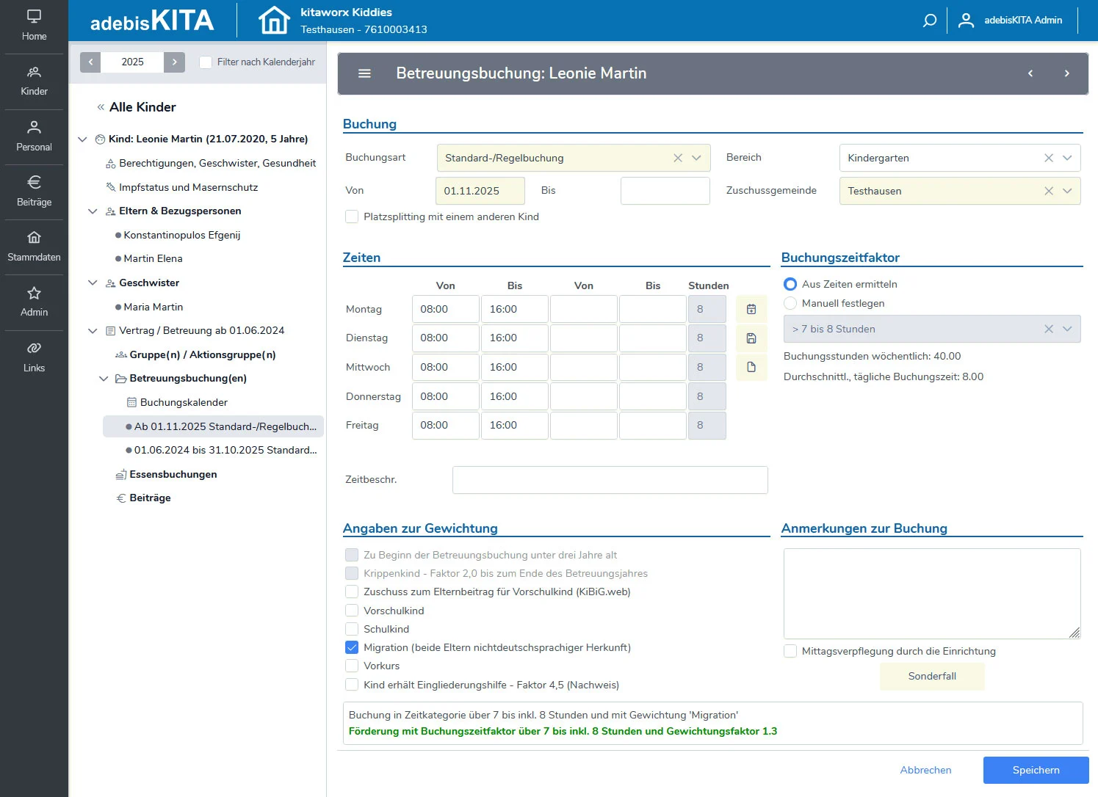Viewport: 1098px width, 797px height.
Task: Enable the Vorschulkind checkbox
Action: coord(352,611)
